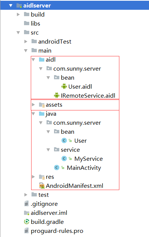Click the res resource folder icon
Image resolution: width=149 pixels, height=237 pixels.
(x=42, y=177)
